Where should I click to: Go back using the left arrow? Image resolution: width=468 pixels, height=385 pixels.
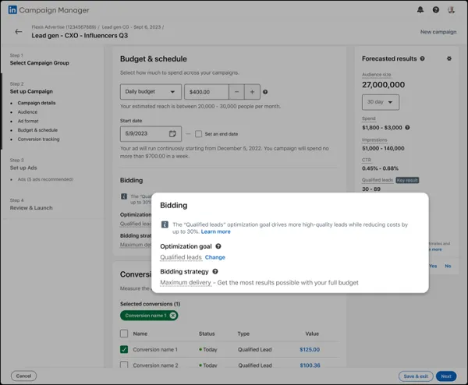[x=19, y=32]
